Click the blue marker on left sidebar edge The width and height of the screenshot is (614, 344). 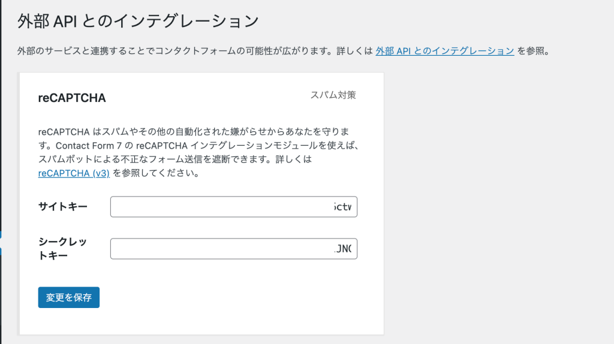coord(1,243)
